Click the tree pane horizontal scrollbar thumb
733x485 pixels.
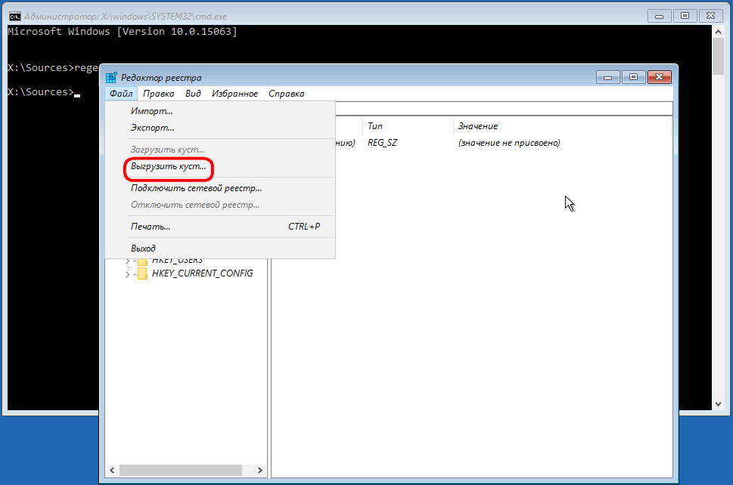pyautogui.click(x=181, y=470)
